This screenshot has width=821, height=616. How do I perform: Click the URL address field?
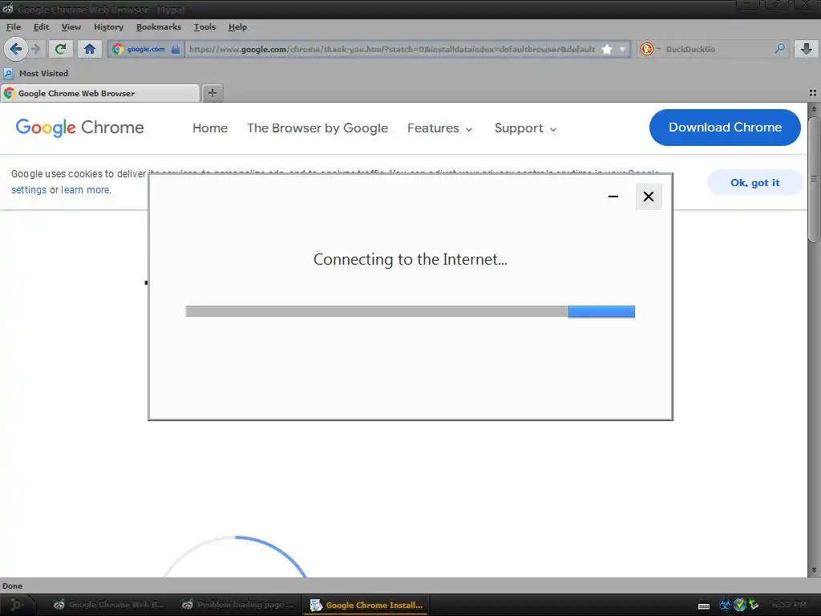[391, 49]
